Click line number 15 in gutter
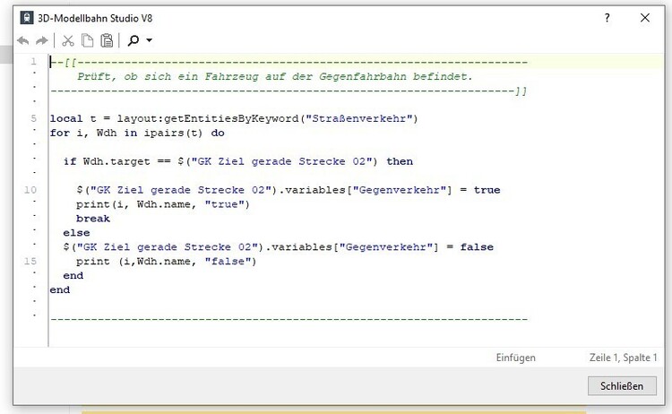 point(30,261)
